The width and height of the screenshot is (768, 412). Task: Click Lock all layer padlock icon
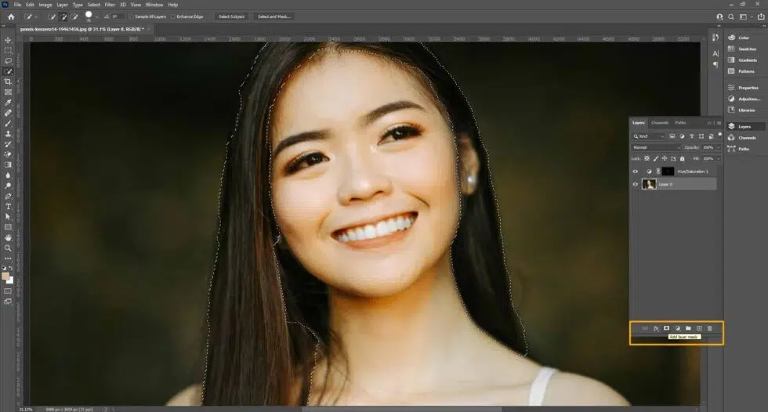(683, 158)
